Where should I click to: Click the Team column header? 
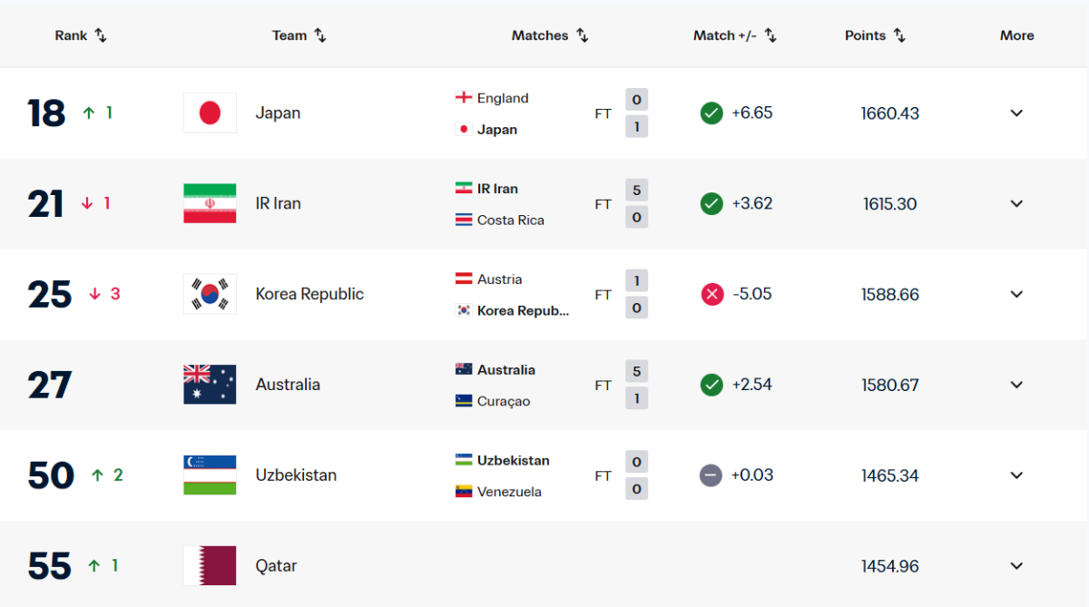click(x=299, y=35)
